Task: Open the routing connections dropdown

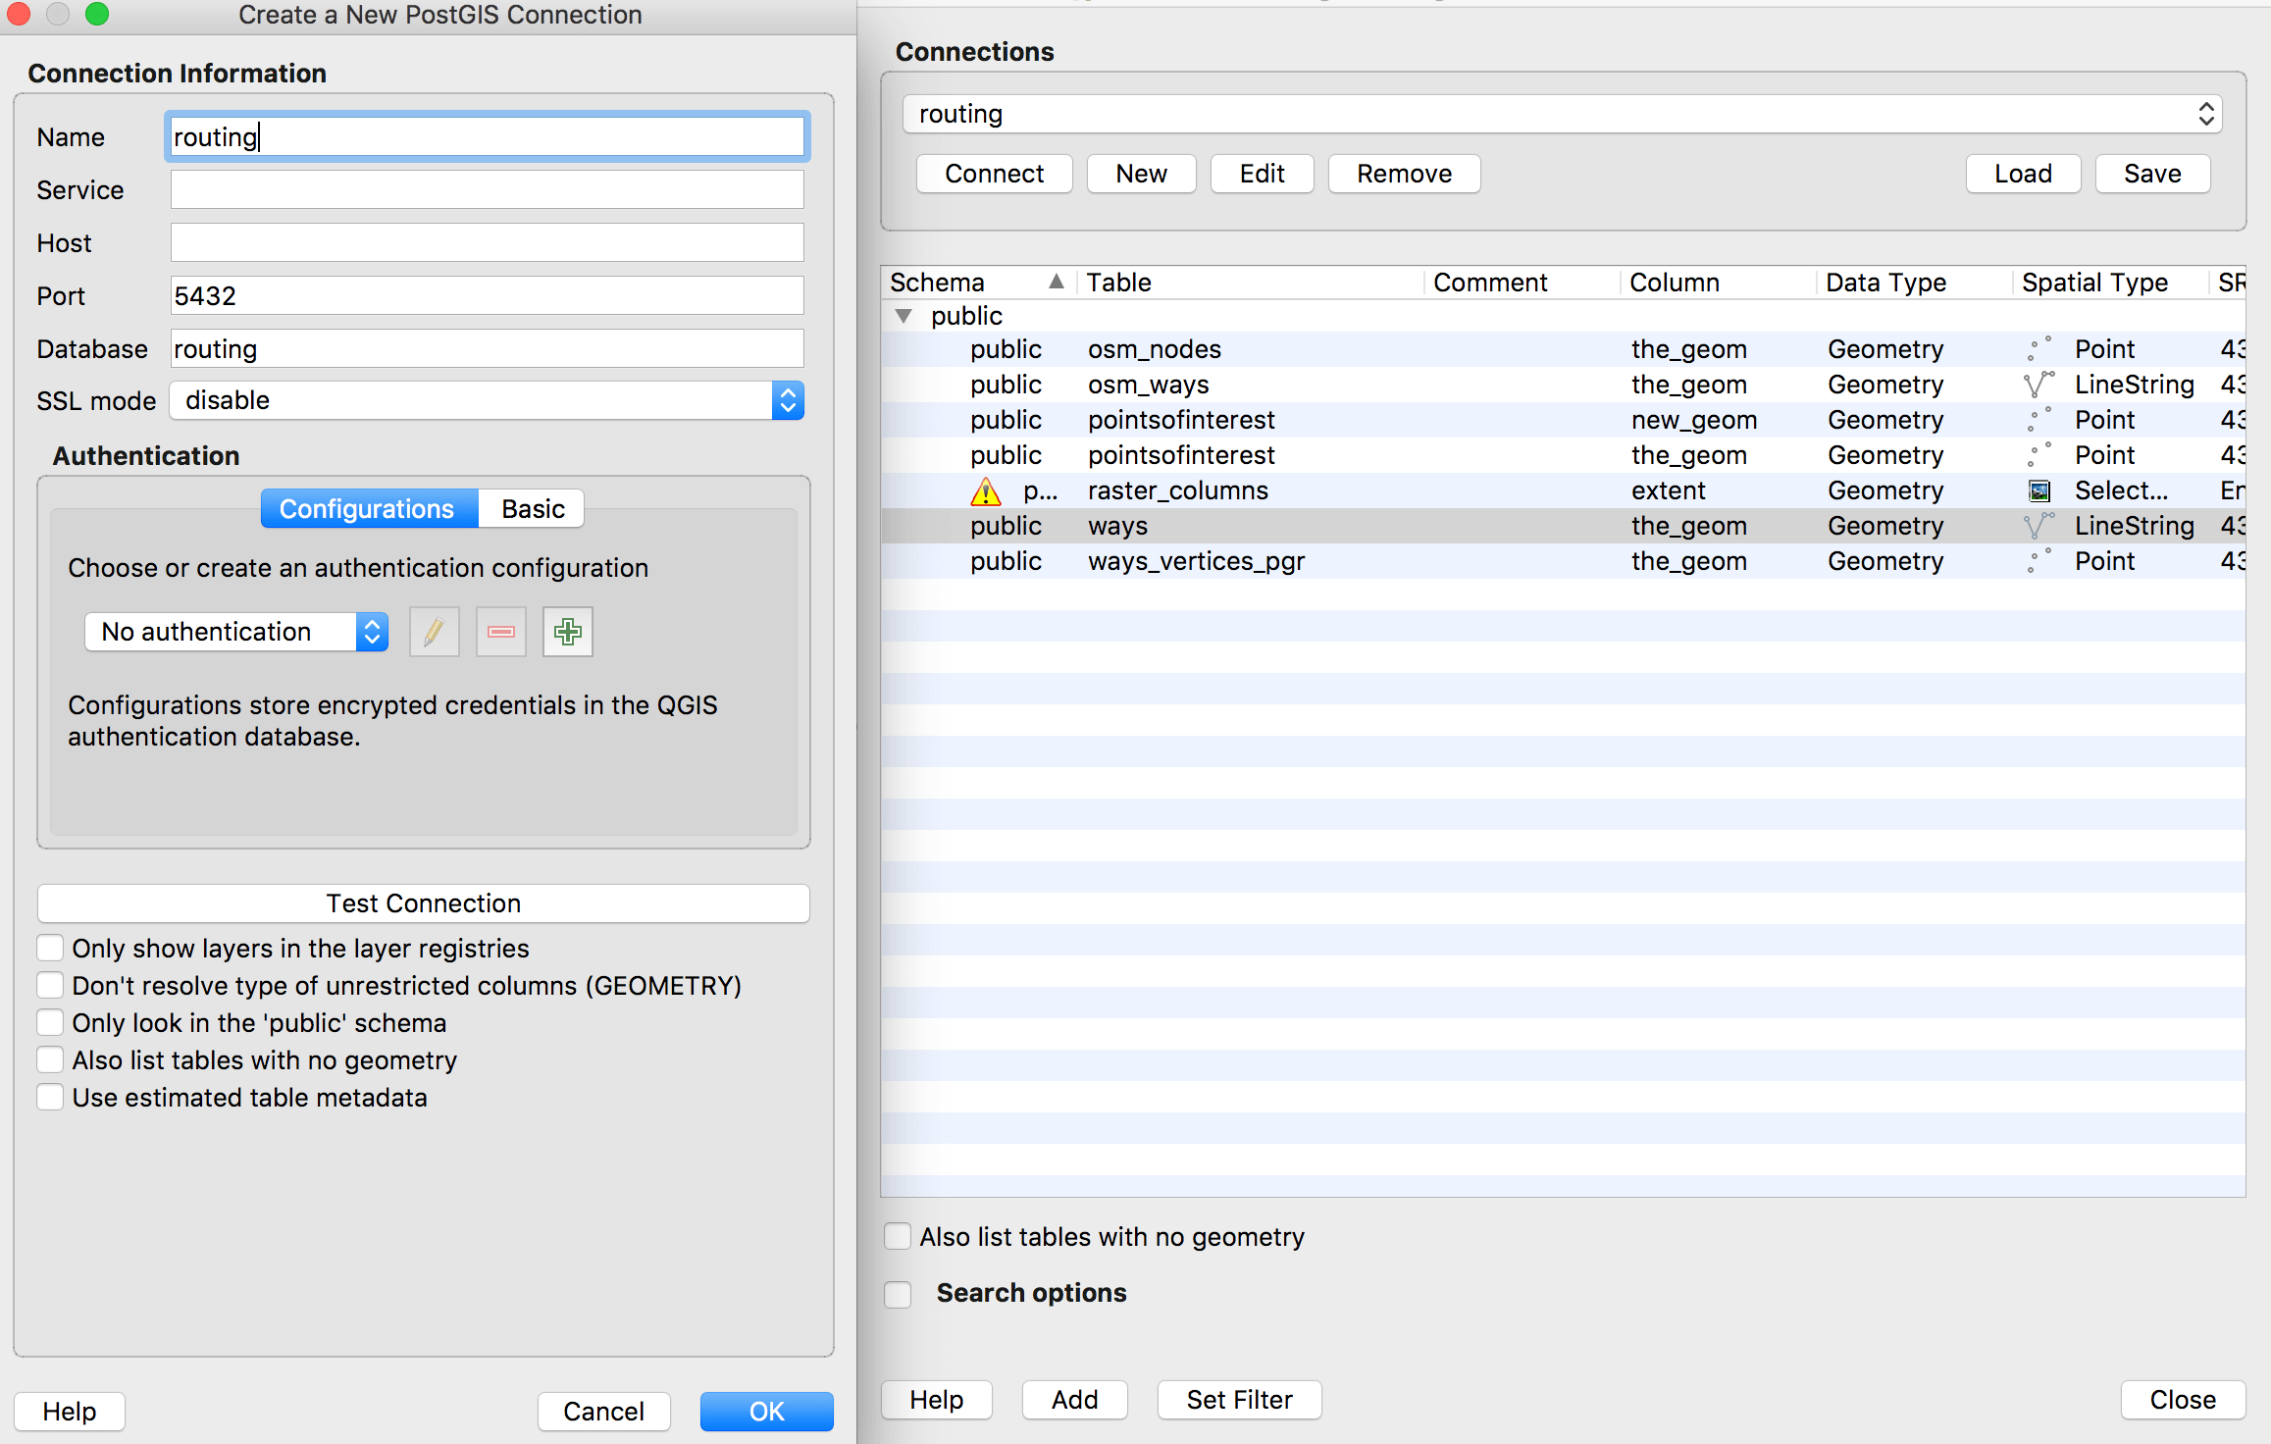Action: [x=1562, y=114]
